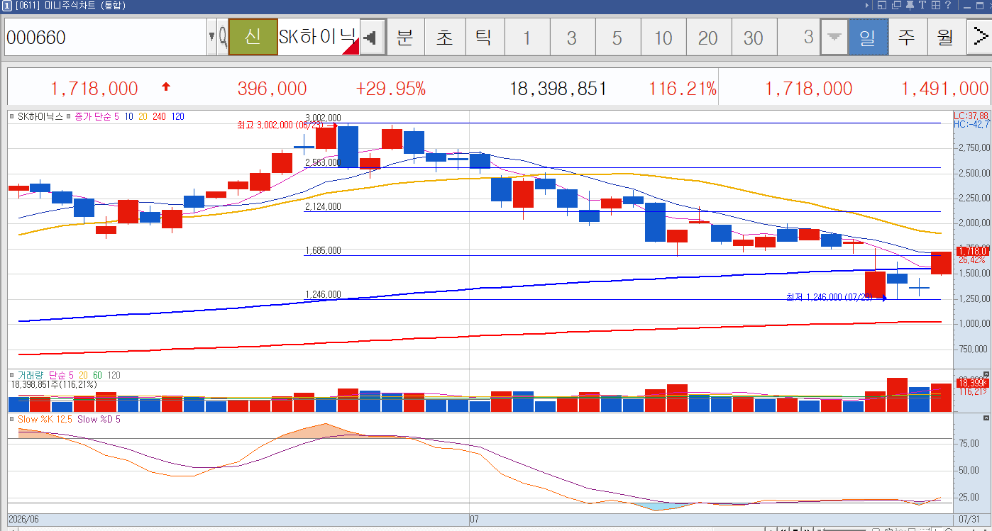The width and height of the screenshot is (992, 531).
Task: Click the stock search magnifier icon
Action: click(x=223, y=37)
